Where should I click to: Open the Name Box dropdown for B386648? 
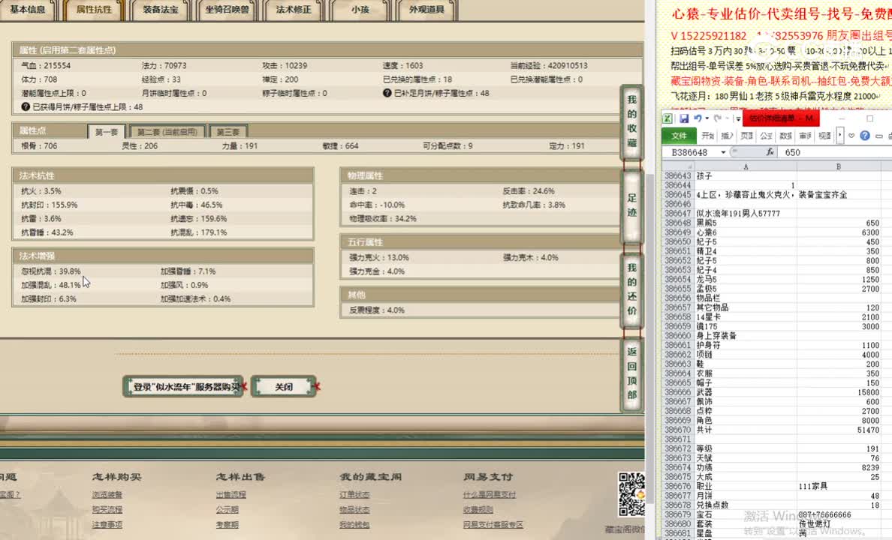point(723,152)
